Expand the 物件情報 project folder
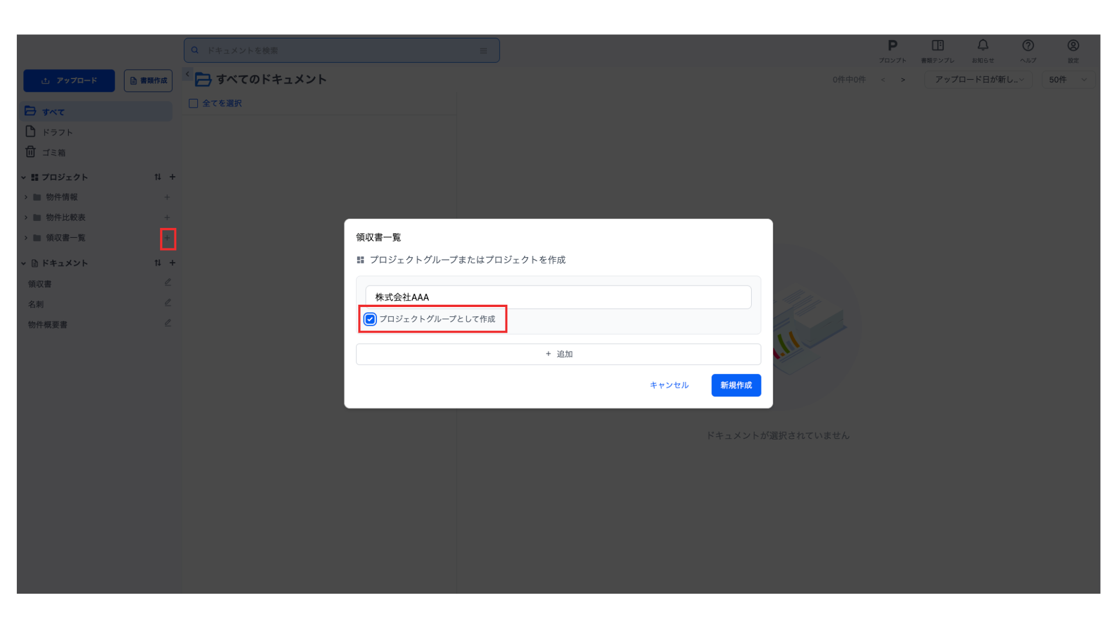1117x628 pixels. pyautogui.click(x=26, y=197)
